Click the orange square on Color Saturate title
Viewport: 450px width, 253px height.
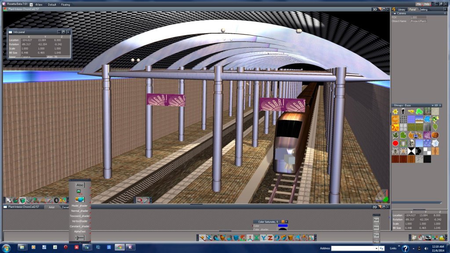point(283,221)
